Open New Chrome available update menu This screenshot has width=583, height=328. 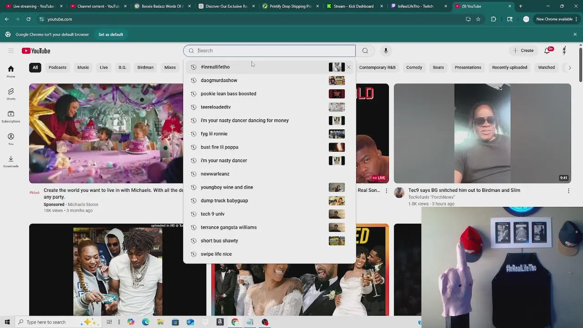click(556, 19)
